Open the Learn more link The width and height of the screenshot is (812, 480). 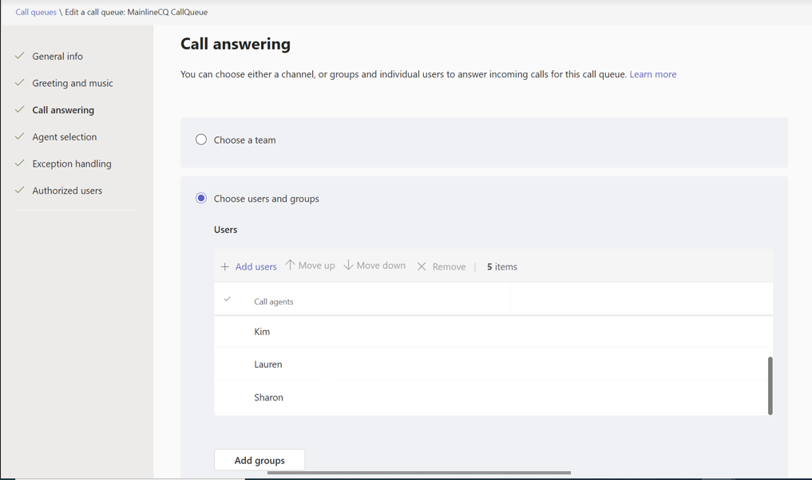click(652, 73)
